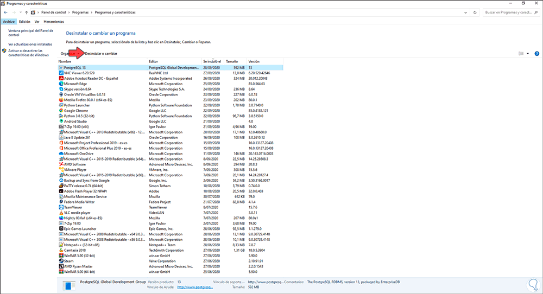543x294 pixels.
Task: Open the Edición menu
Action: pos(24,22)
